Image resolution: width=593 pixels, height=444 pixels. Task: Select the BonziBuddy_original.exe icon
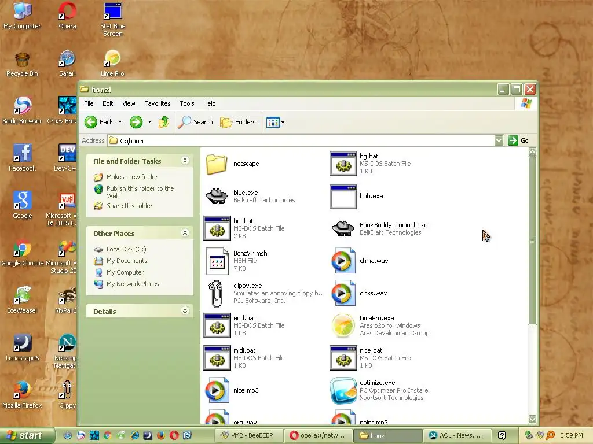343,228
